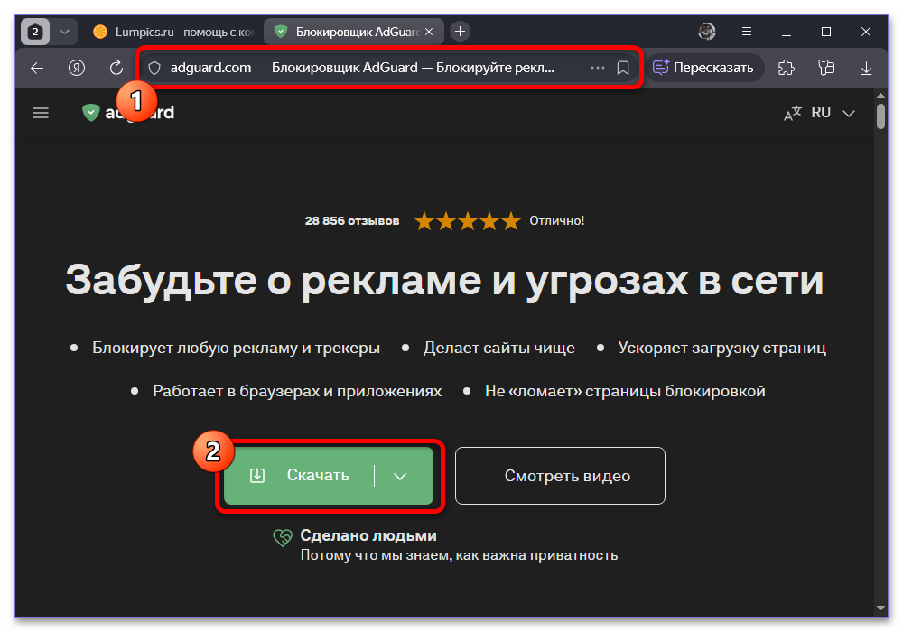
Task: Click the Пересказать button
Action: (703, 68)
